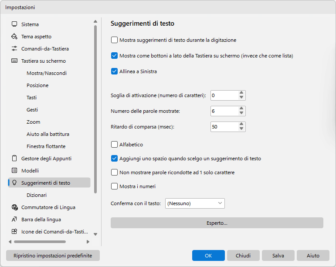Open help with the Aiuto button
This screenshot has height=267, width=336.
313,255
